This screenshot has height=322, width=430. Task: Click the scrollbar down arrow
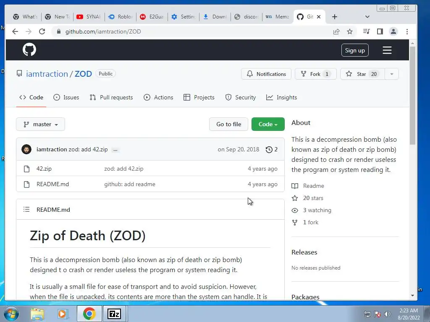tap(412, 296)
